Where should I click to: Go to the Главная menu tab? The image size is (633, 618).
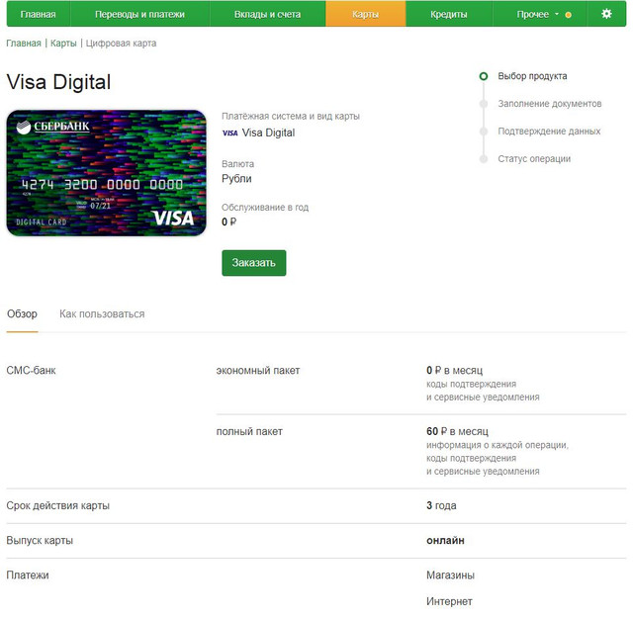click(39, 14)
